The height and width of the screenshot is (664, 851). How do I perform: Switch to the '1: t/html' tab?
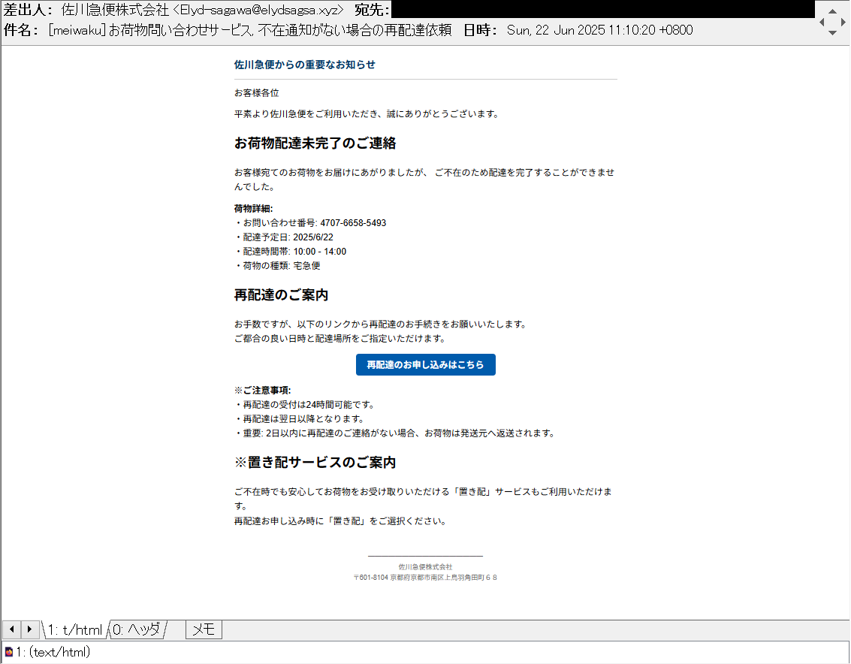(75, 629)
